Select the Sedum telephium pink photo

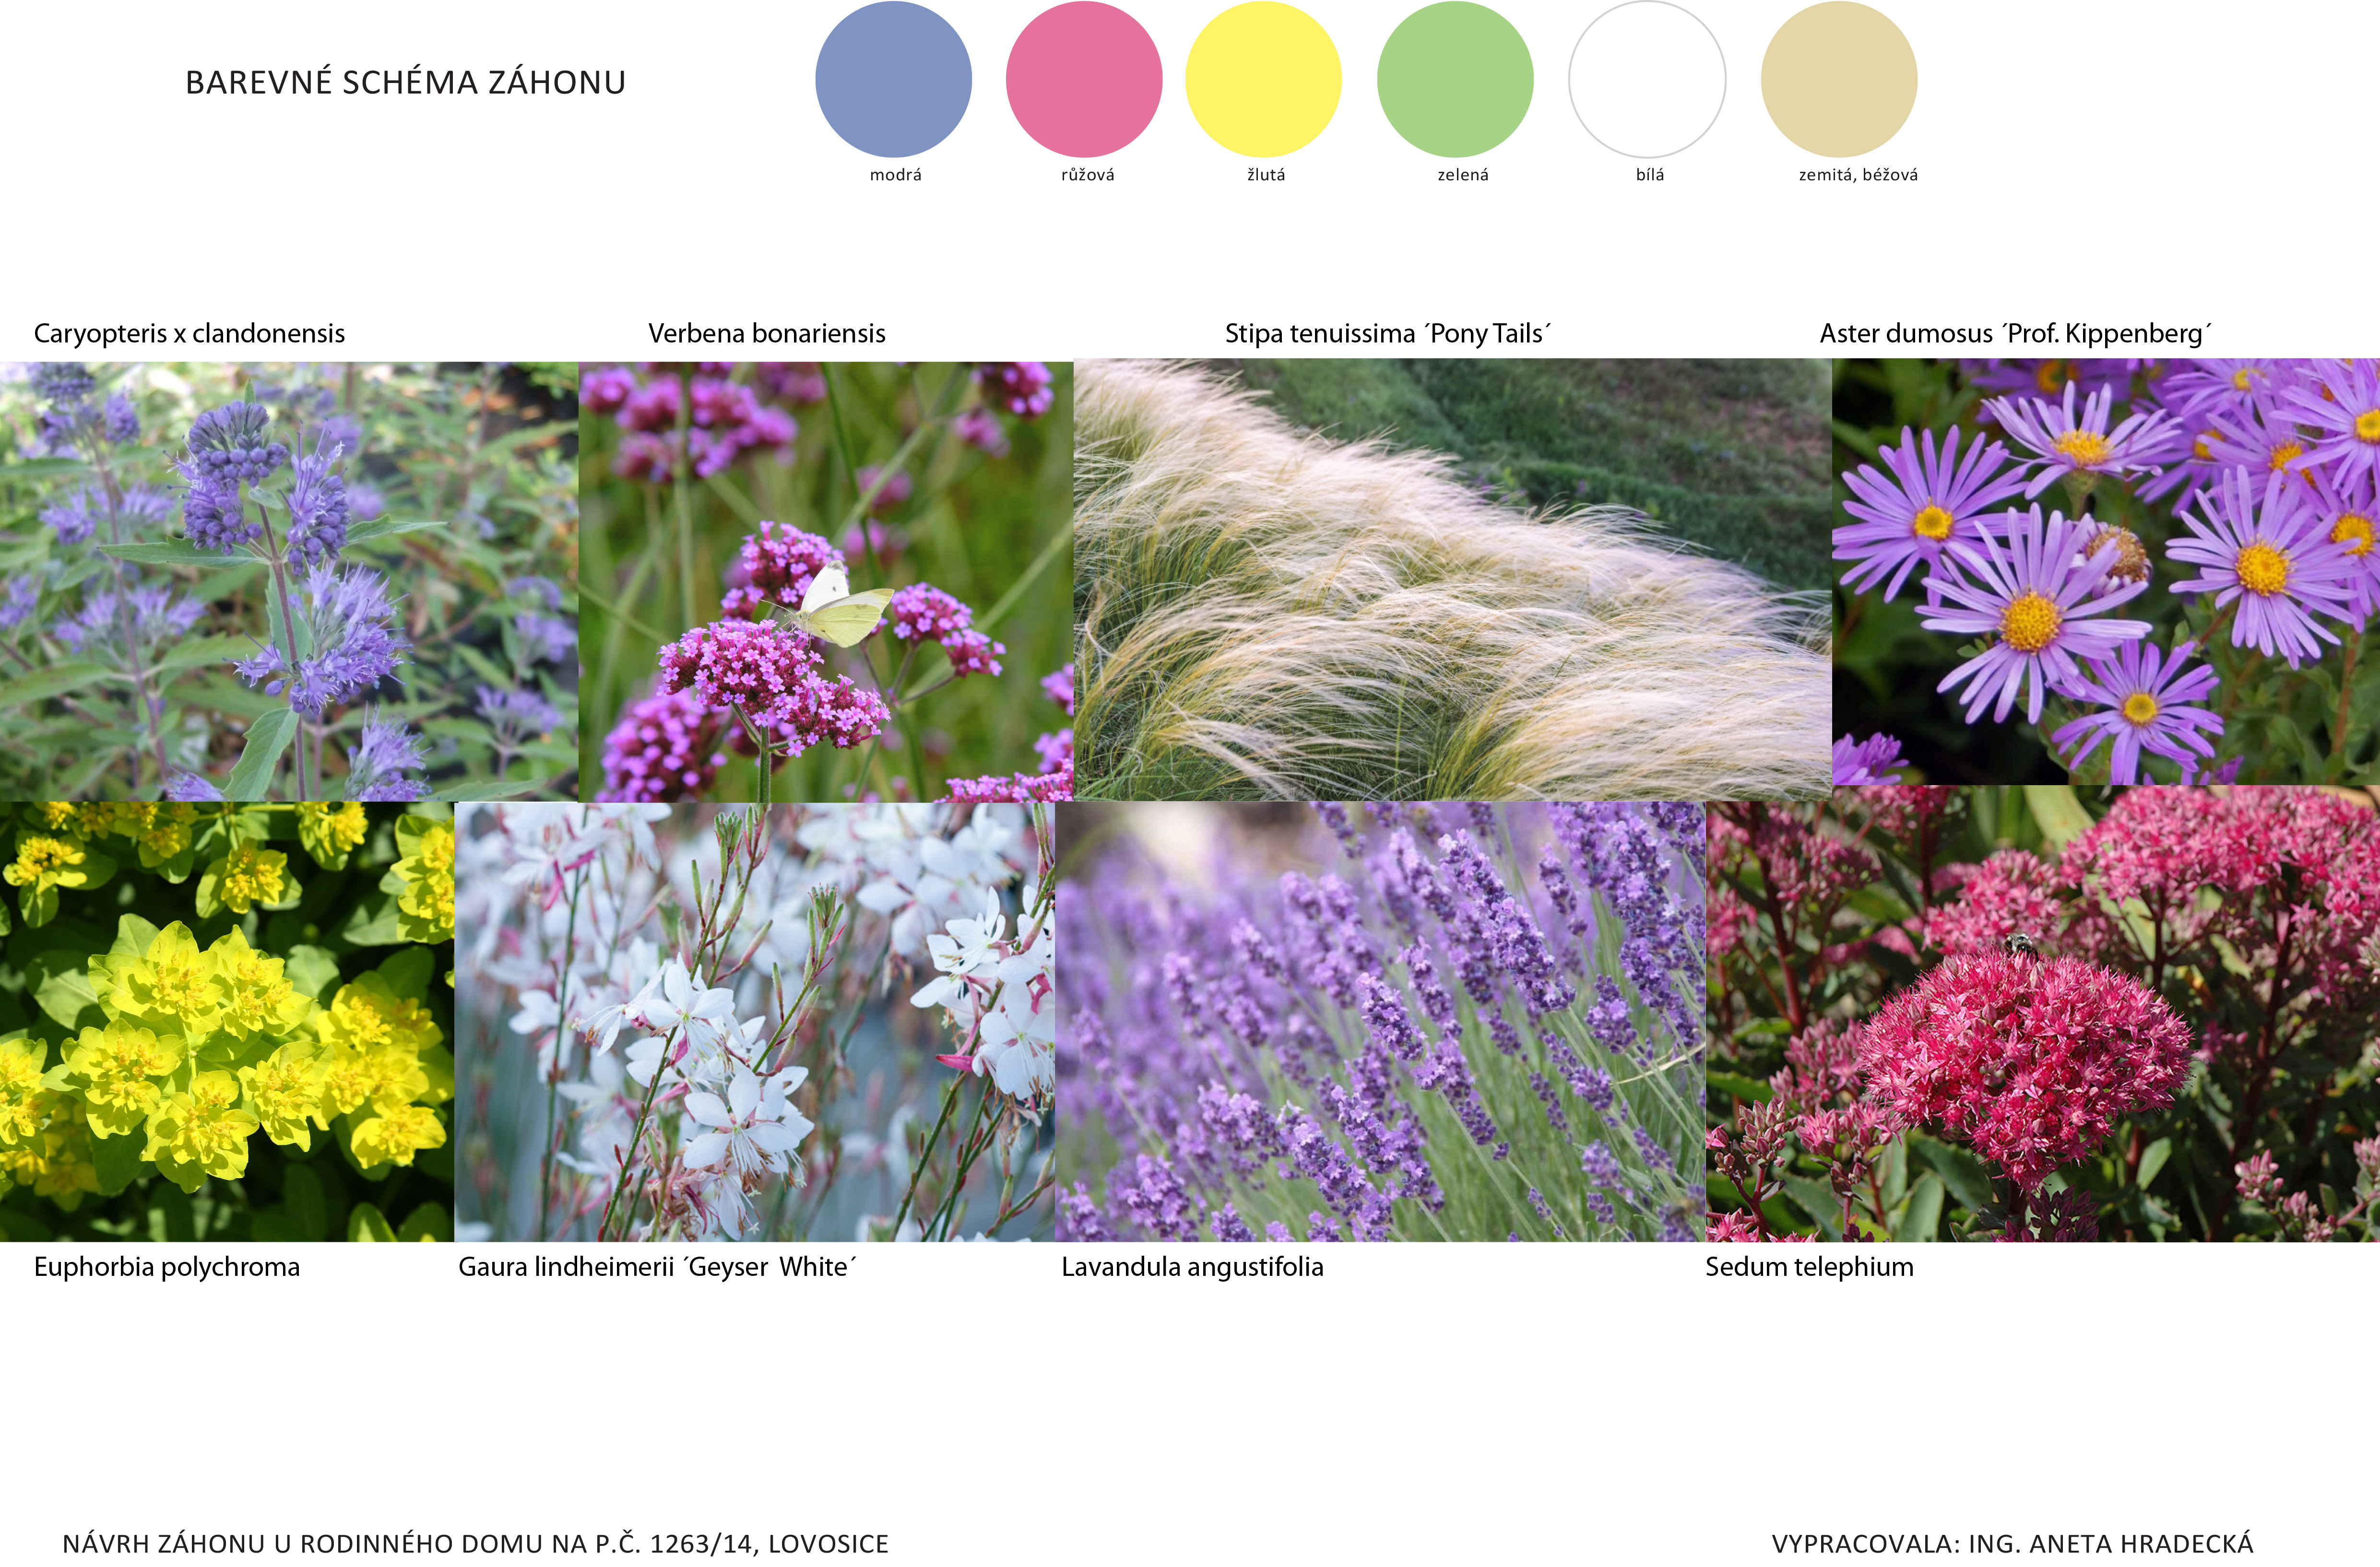[x=2042, y=1015]
